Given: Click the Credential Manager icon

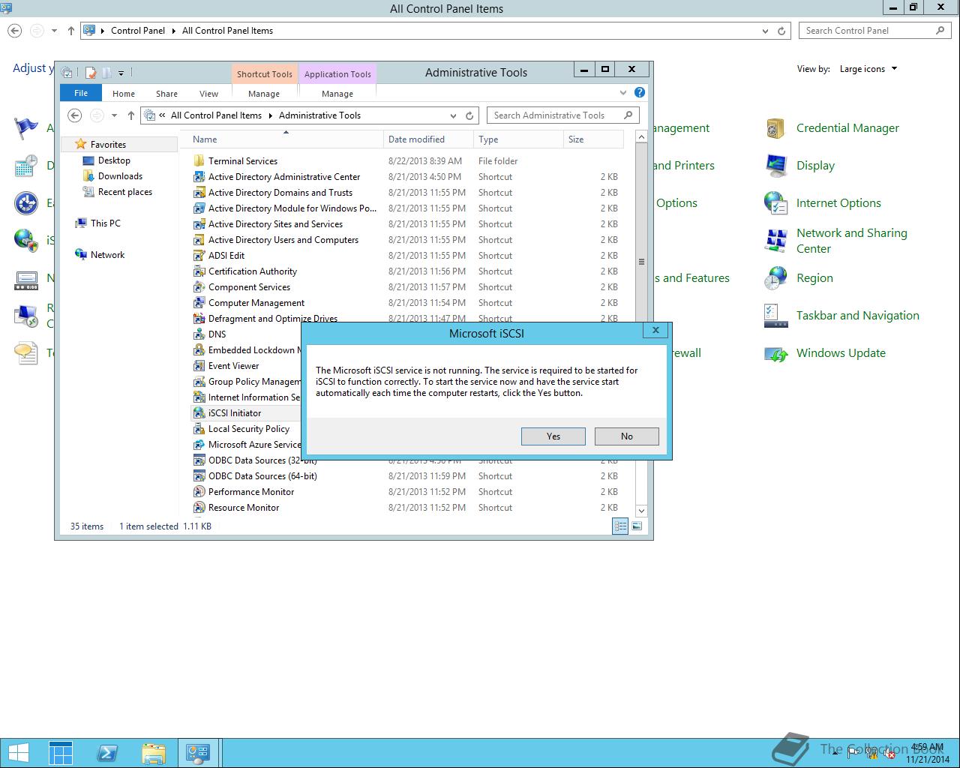Looking at the screenshot, I should 775,128.
